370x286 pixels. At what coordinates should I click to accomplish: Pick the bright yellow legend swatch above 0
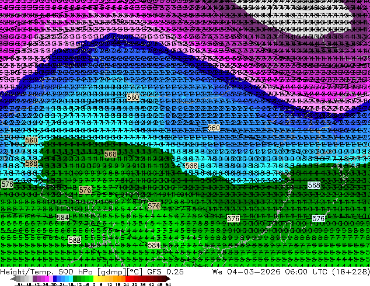95,278
